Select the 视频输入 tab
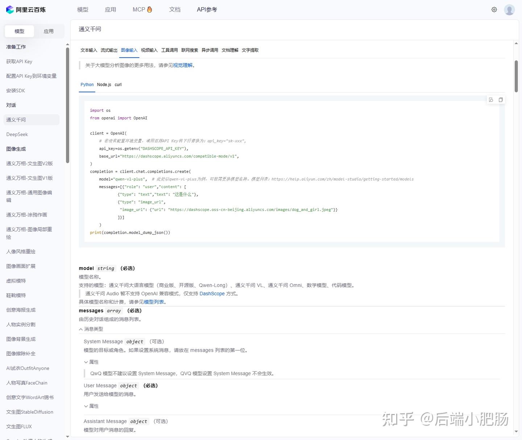 coord(149,50)
